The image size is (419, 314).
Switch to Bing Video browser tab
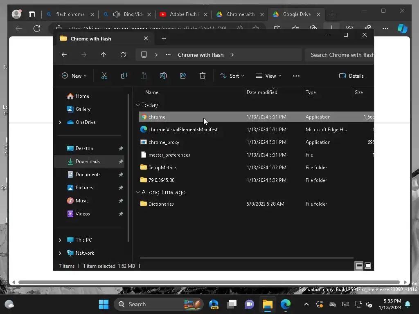(127, 14)
